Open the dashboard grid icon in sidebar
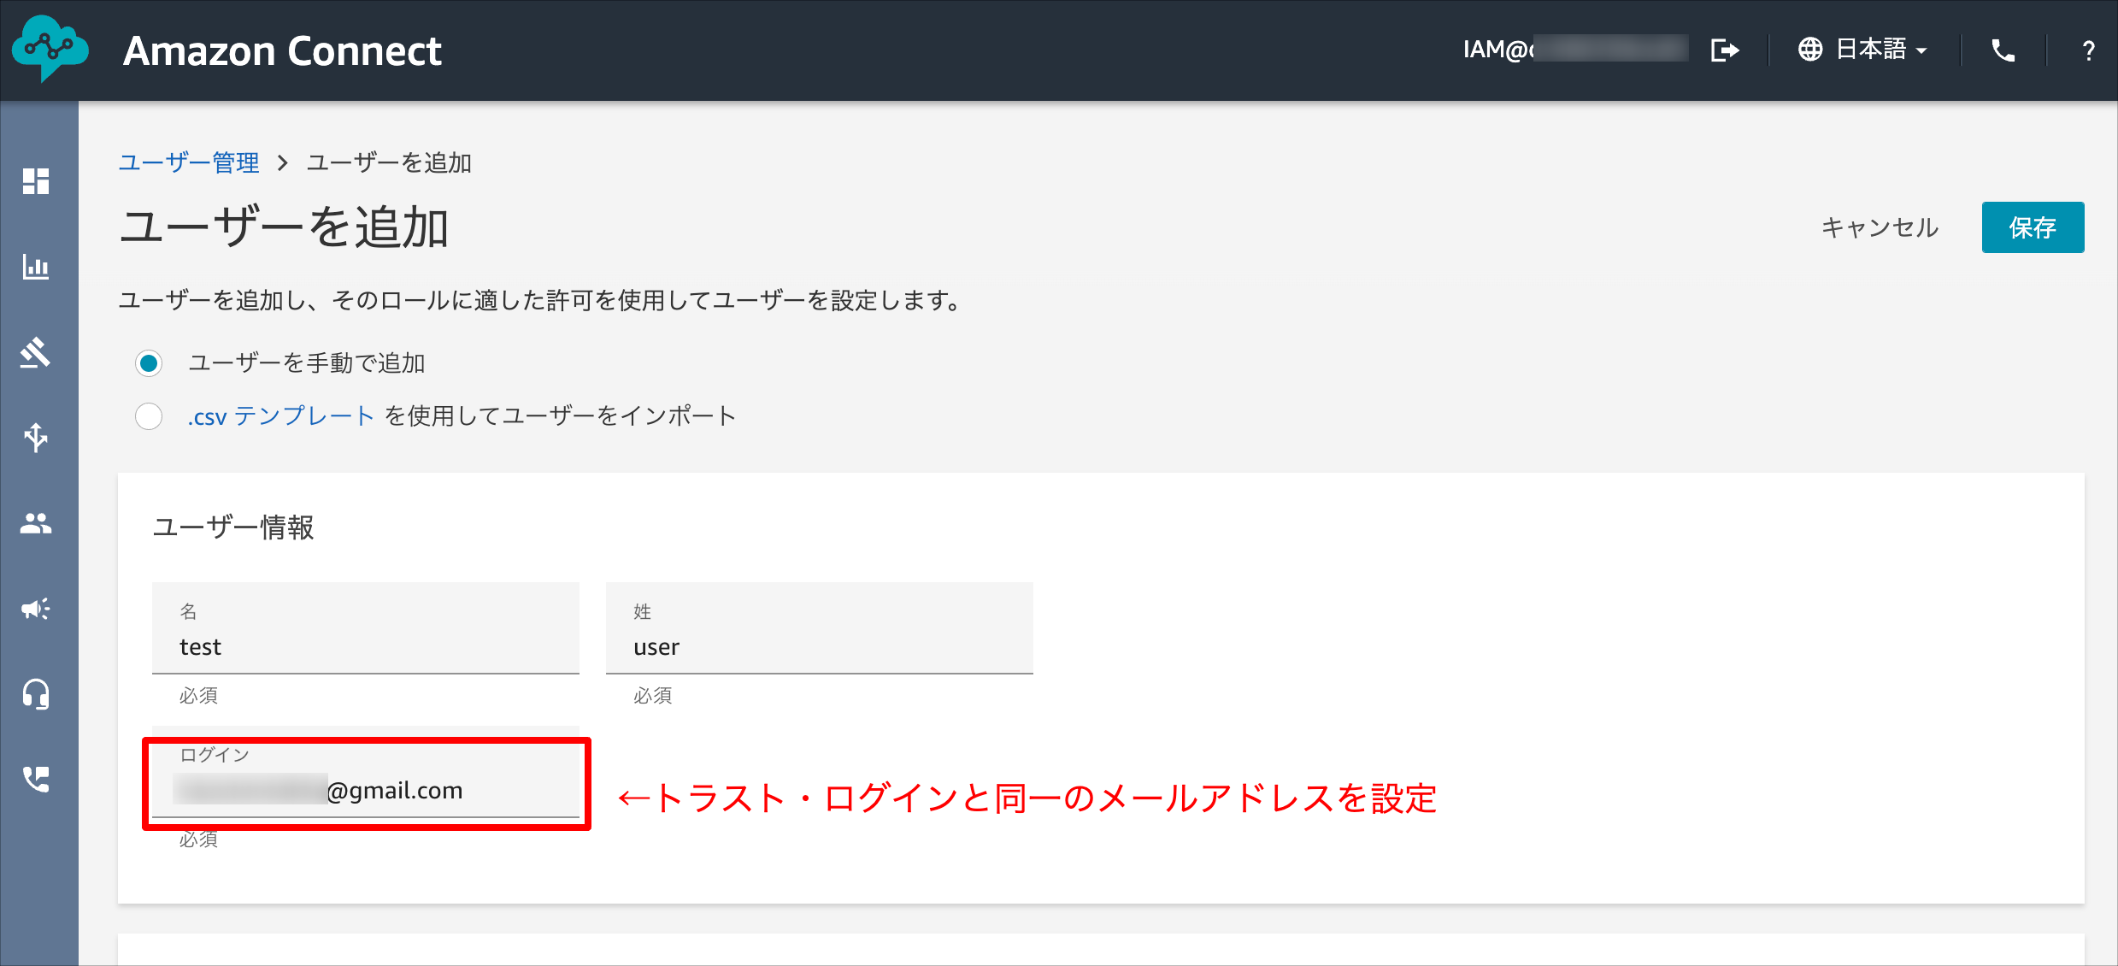2118x966 pixels. coord(36,181)
